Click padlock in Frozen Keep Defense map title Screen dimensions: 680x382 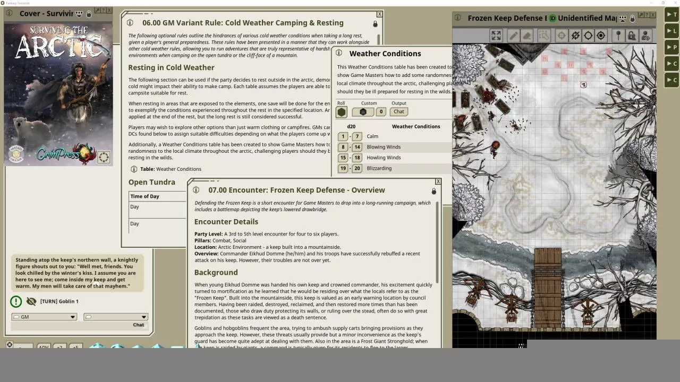632,19
